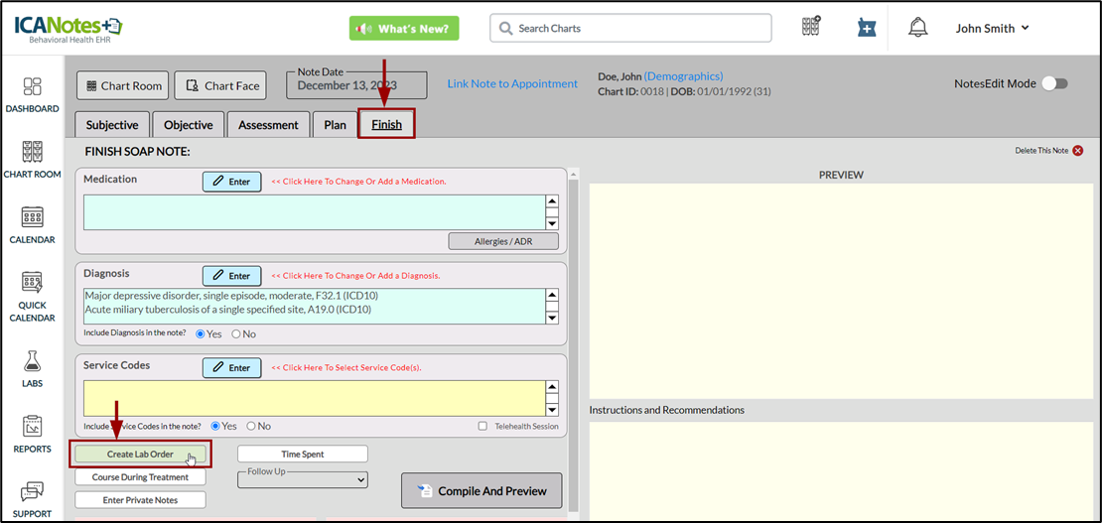1102x523 pixels.
Task: Toggle the NotesEdit Mode switch
Action: tap(1053, 84)
